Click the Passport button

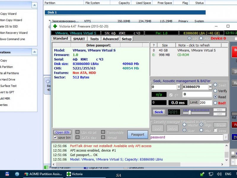[x=138, y=135]
